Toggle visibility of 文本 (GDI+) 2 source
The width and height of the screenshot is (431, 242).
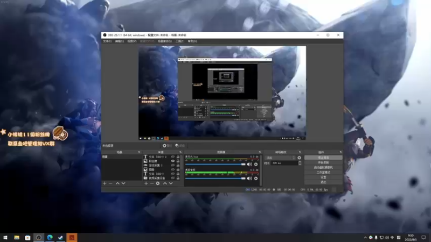coord(173,157)
